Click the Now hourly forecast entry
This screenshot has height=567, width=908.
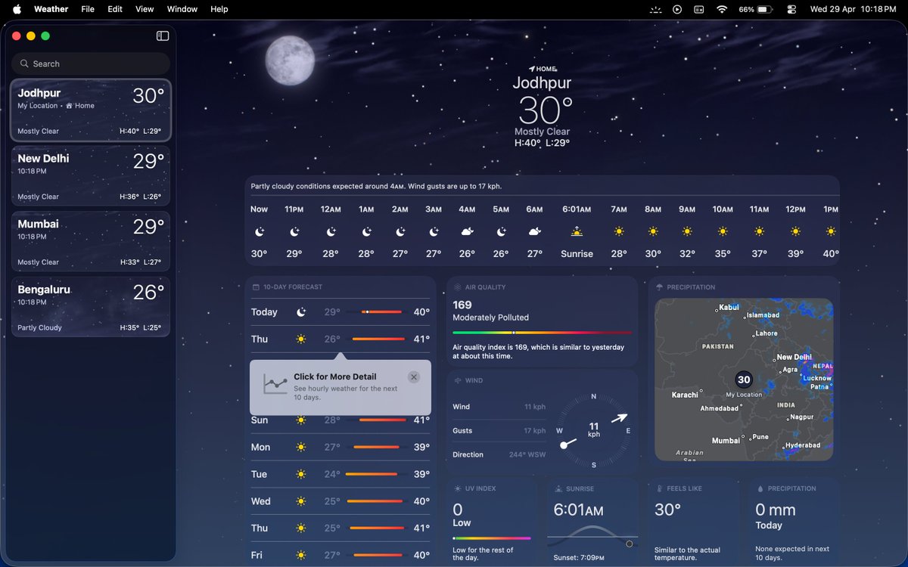(x=260, y=231)
